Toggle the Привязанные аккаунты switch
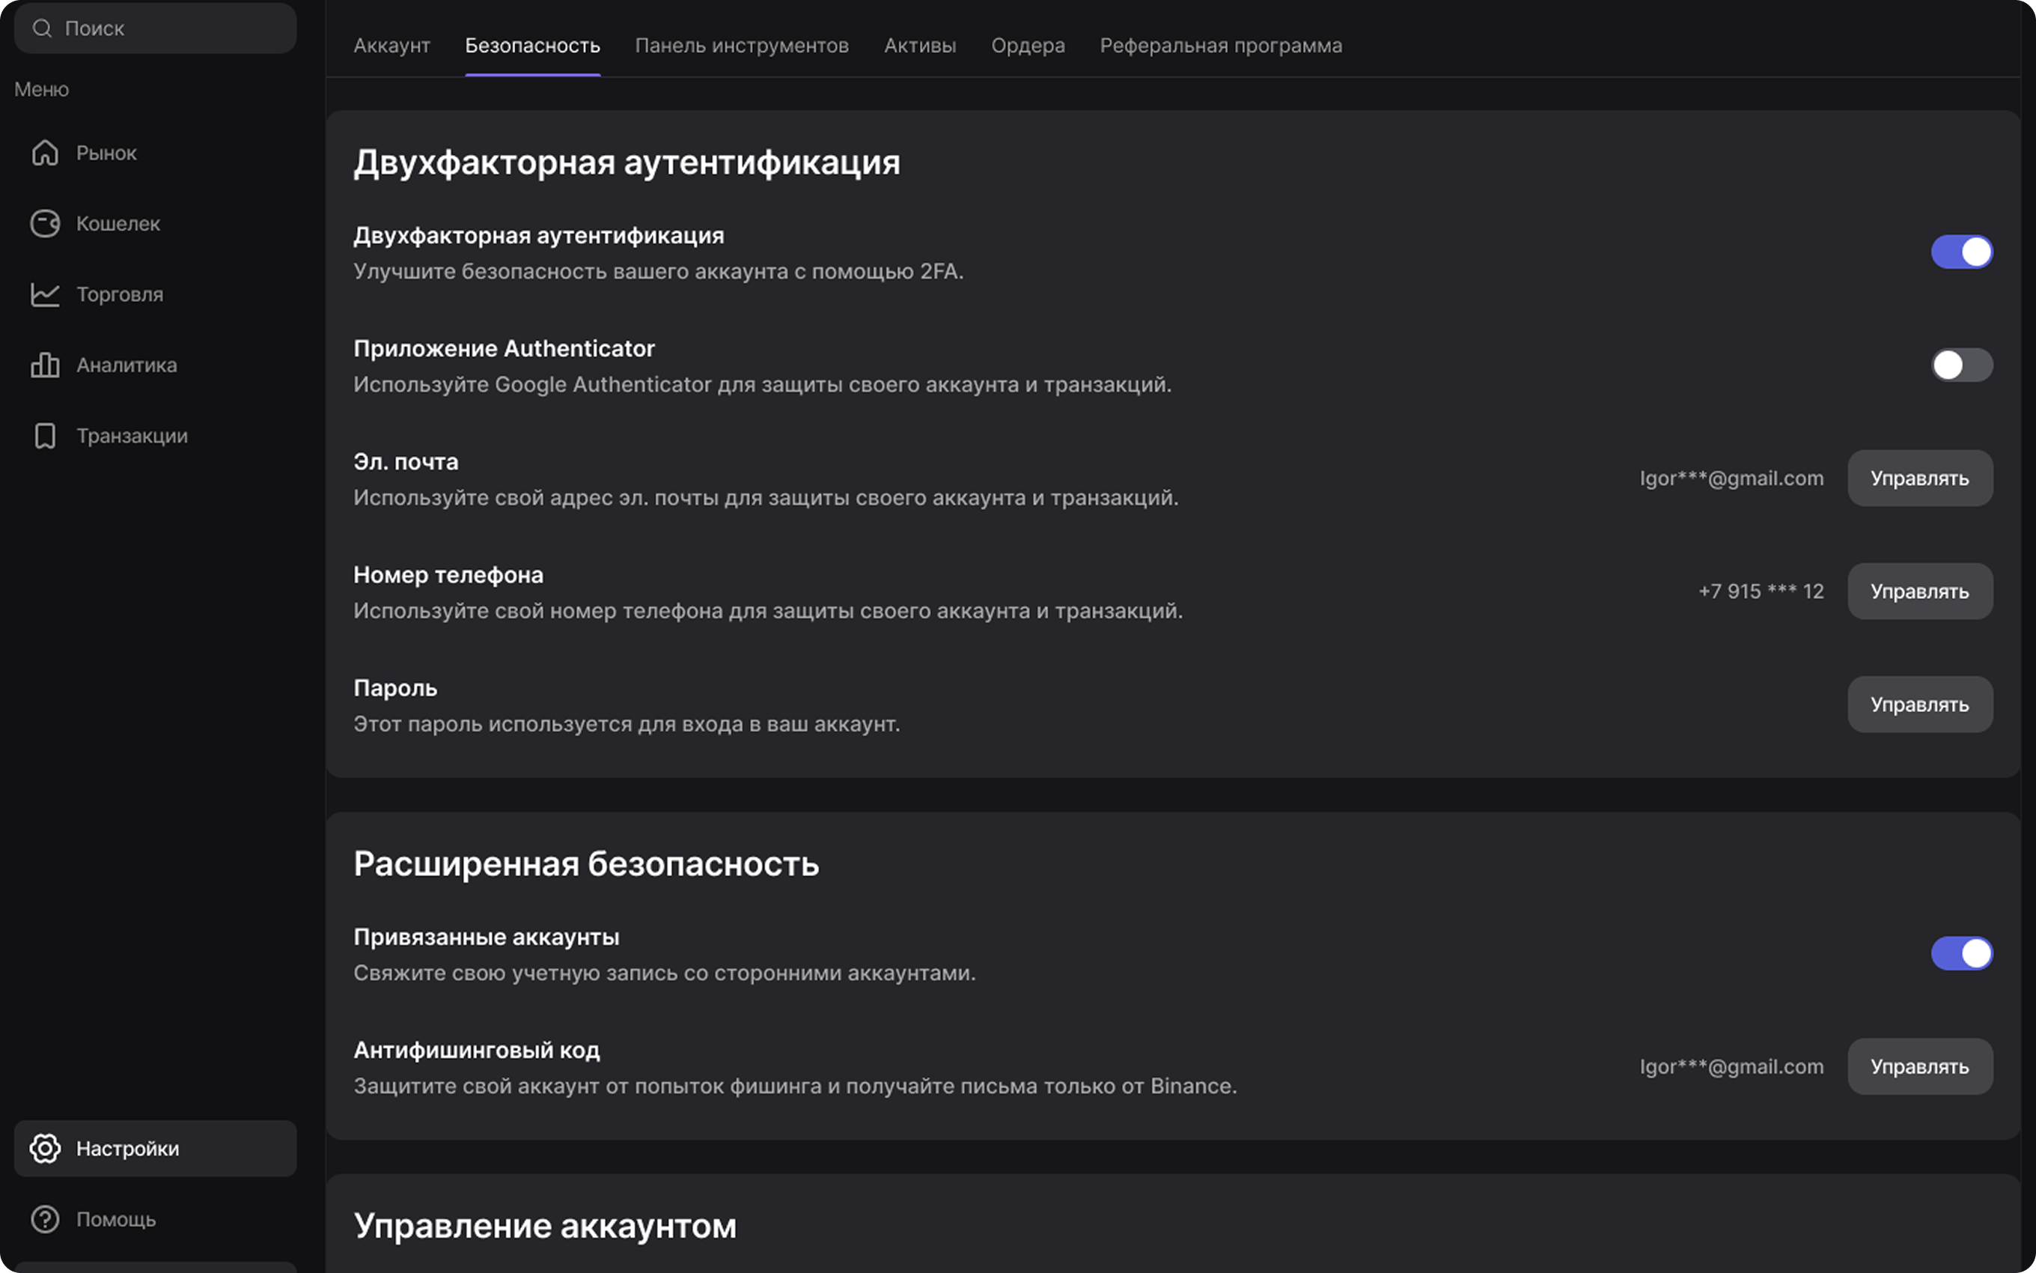This screenshot has width=2036, height=1273. (1961, 953)
